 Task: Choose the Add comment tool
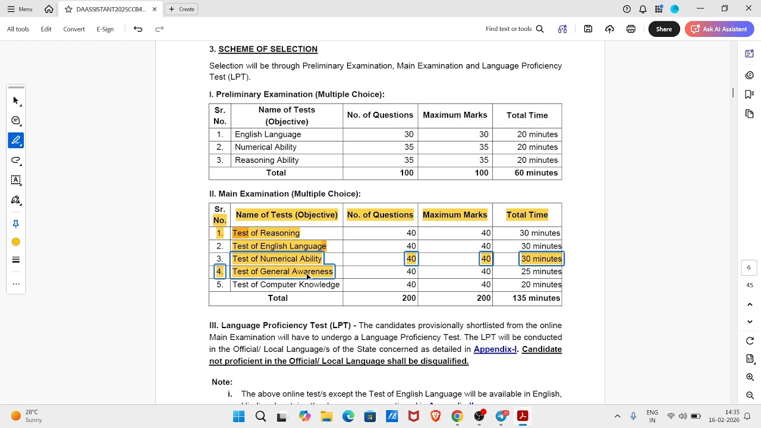pyautogui.click(x=16, y=121)
